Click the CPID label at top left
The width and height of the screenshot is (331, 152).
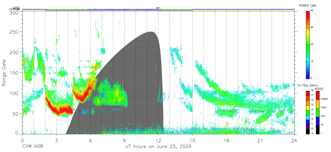pos(16,8)
